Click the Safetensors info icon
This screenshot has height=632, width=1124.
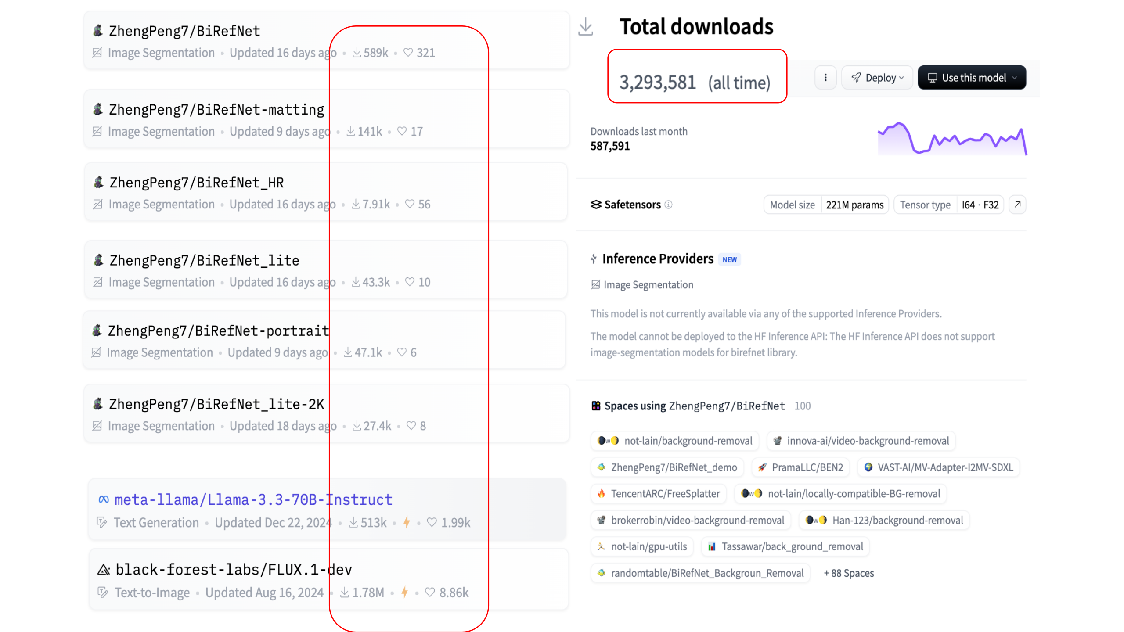click(x=668, y=205)
